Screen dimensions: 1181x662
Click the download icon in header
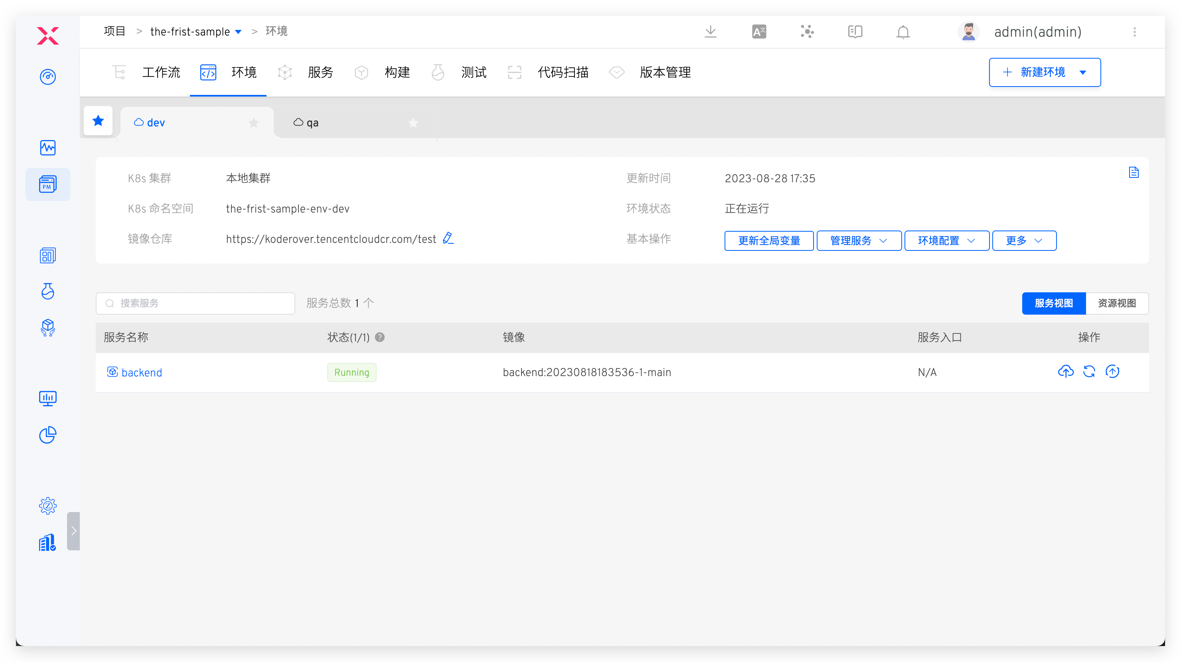coord(710,32)
